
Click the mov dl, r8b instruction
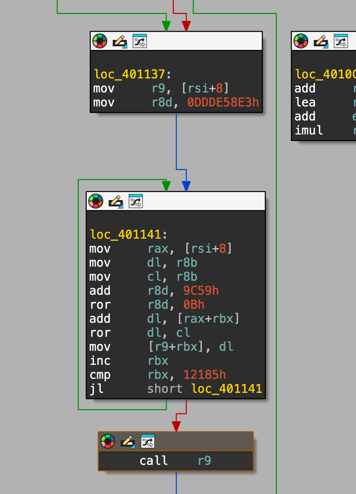[144, 263]
